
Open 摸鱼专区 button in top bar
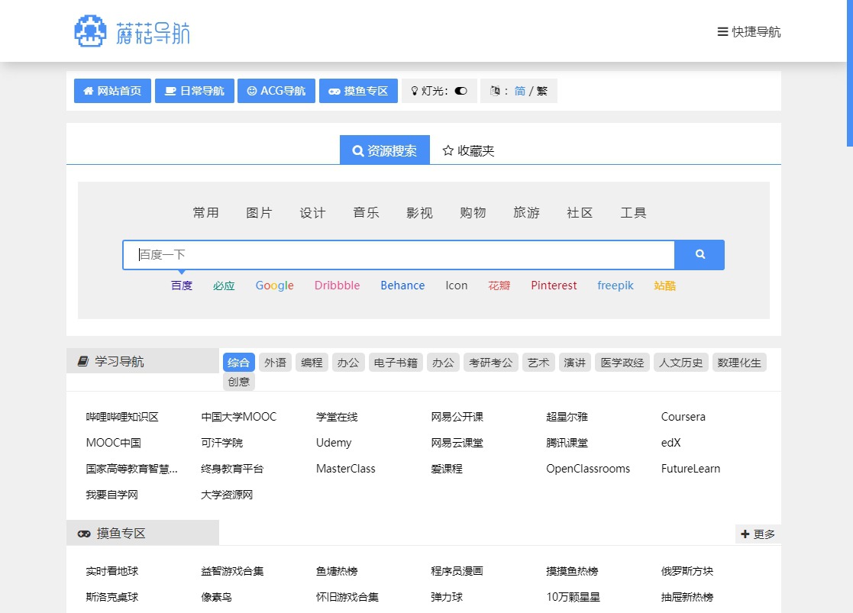click(x=358, y=91)
